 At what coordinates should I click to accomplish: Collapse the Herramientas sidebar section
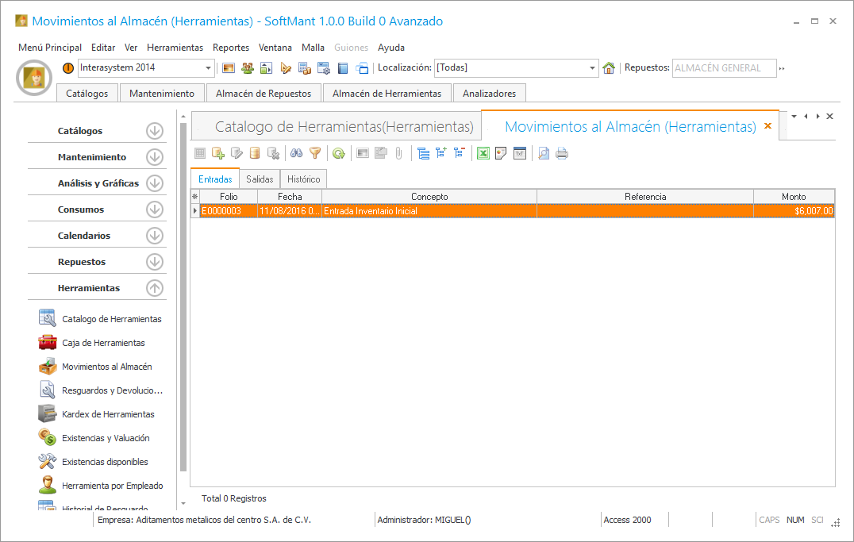155,288
